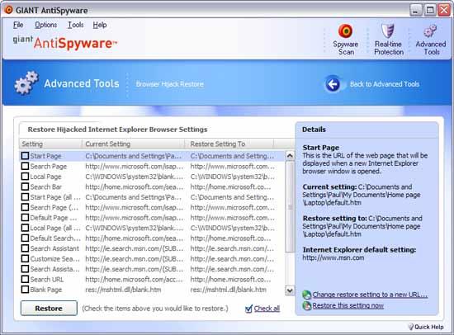Image resolution: width=454 pixels, height=335 pixels.
Task: Open the Real-time Protection shield
Action: tap(388, 39)
